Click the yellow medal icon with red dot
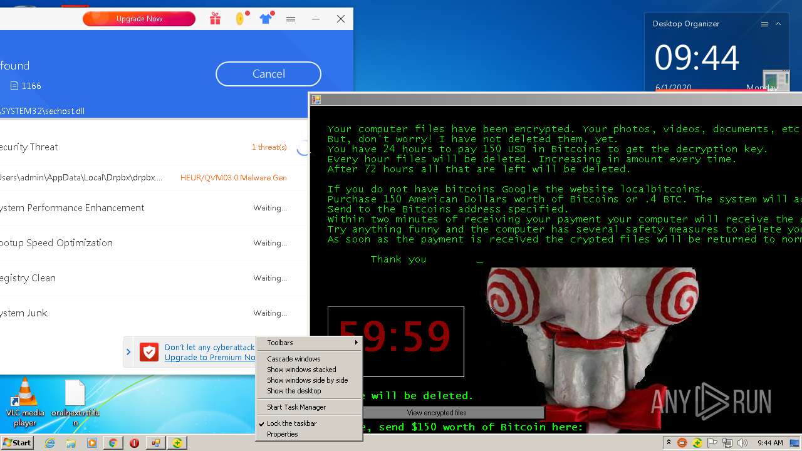 point(241,18)
